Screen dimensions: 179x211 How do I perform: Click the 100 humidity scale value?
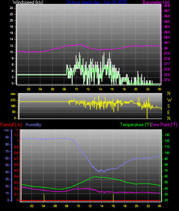pyautogui.click(x=6, y=130)
